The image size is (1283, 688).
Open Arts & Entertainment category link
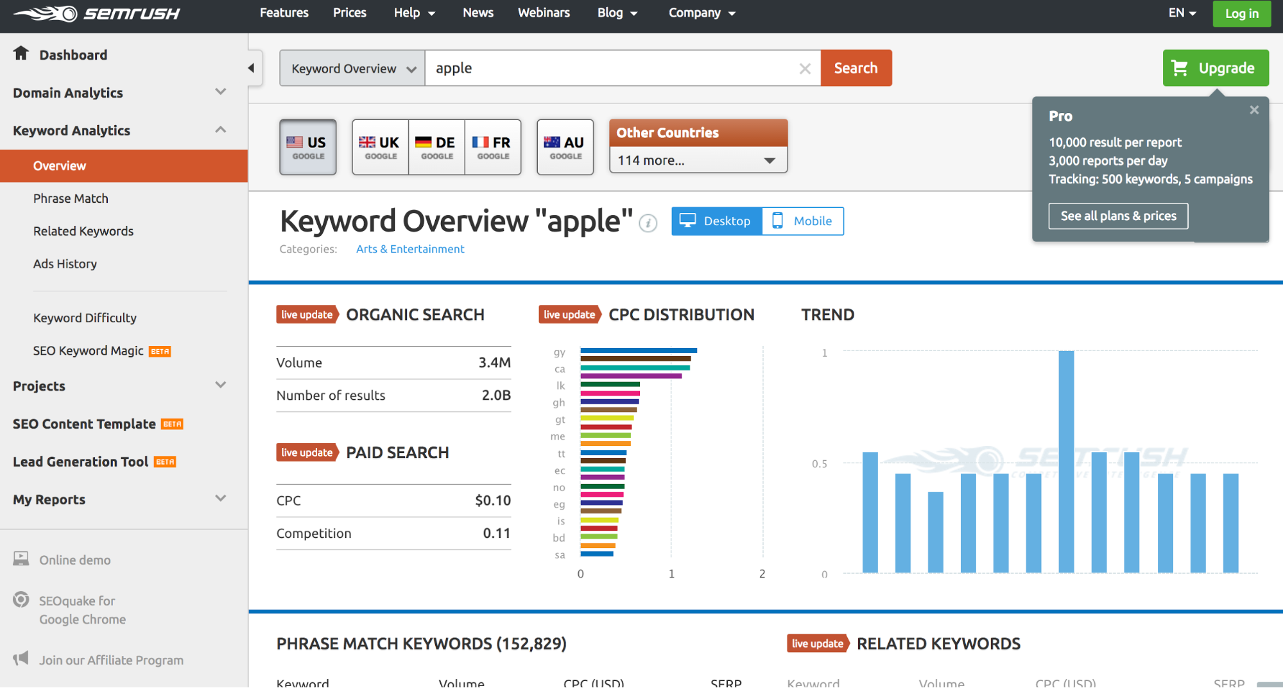coord(410,249)
